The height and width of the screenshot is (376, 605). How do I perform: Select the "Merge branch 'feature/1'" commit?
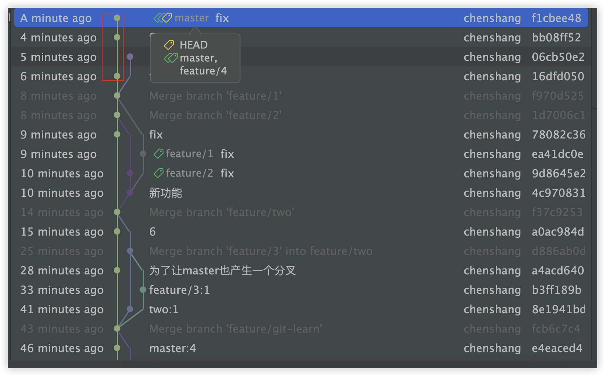(x=215, y=96)
